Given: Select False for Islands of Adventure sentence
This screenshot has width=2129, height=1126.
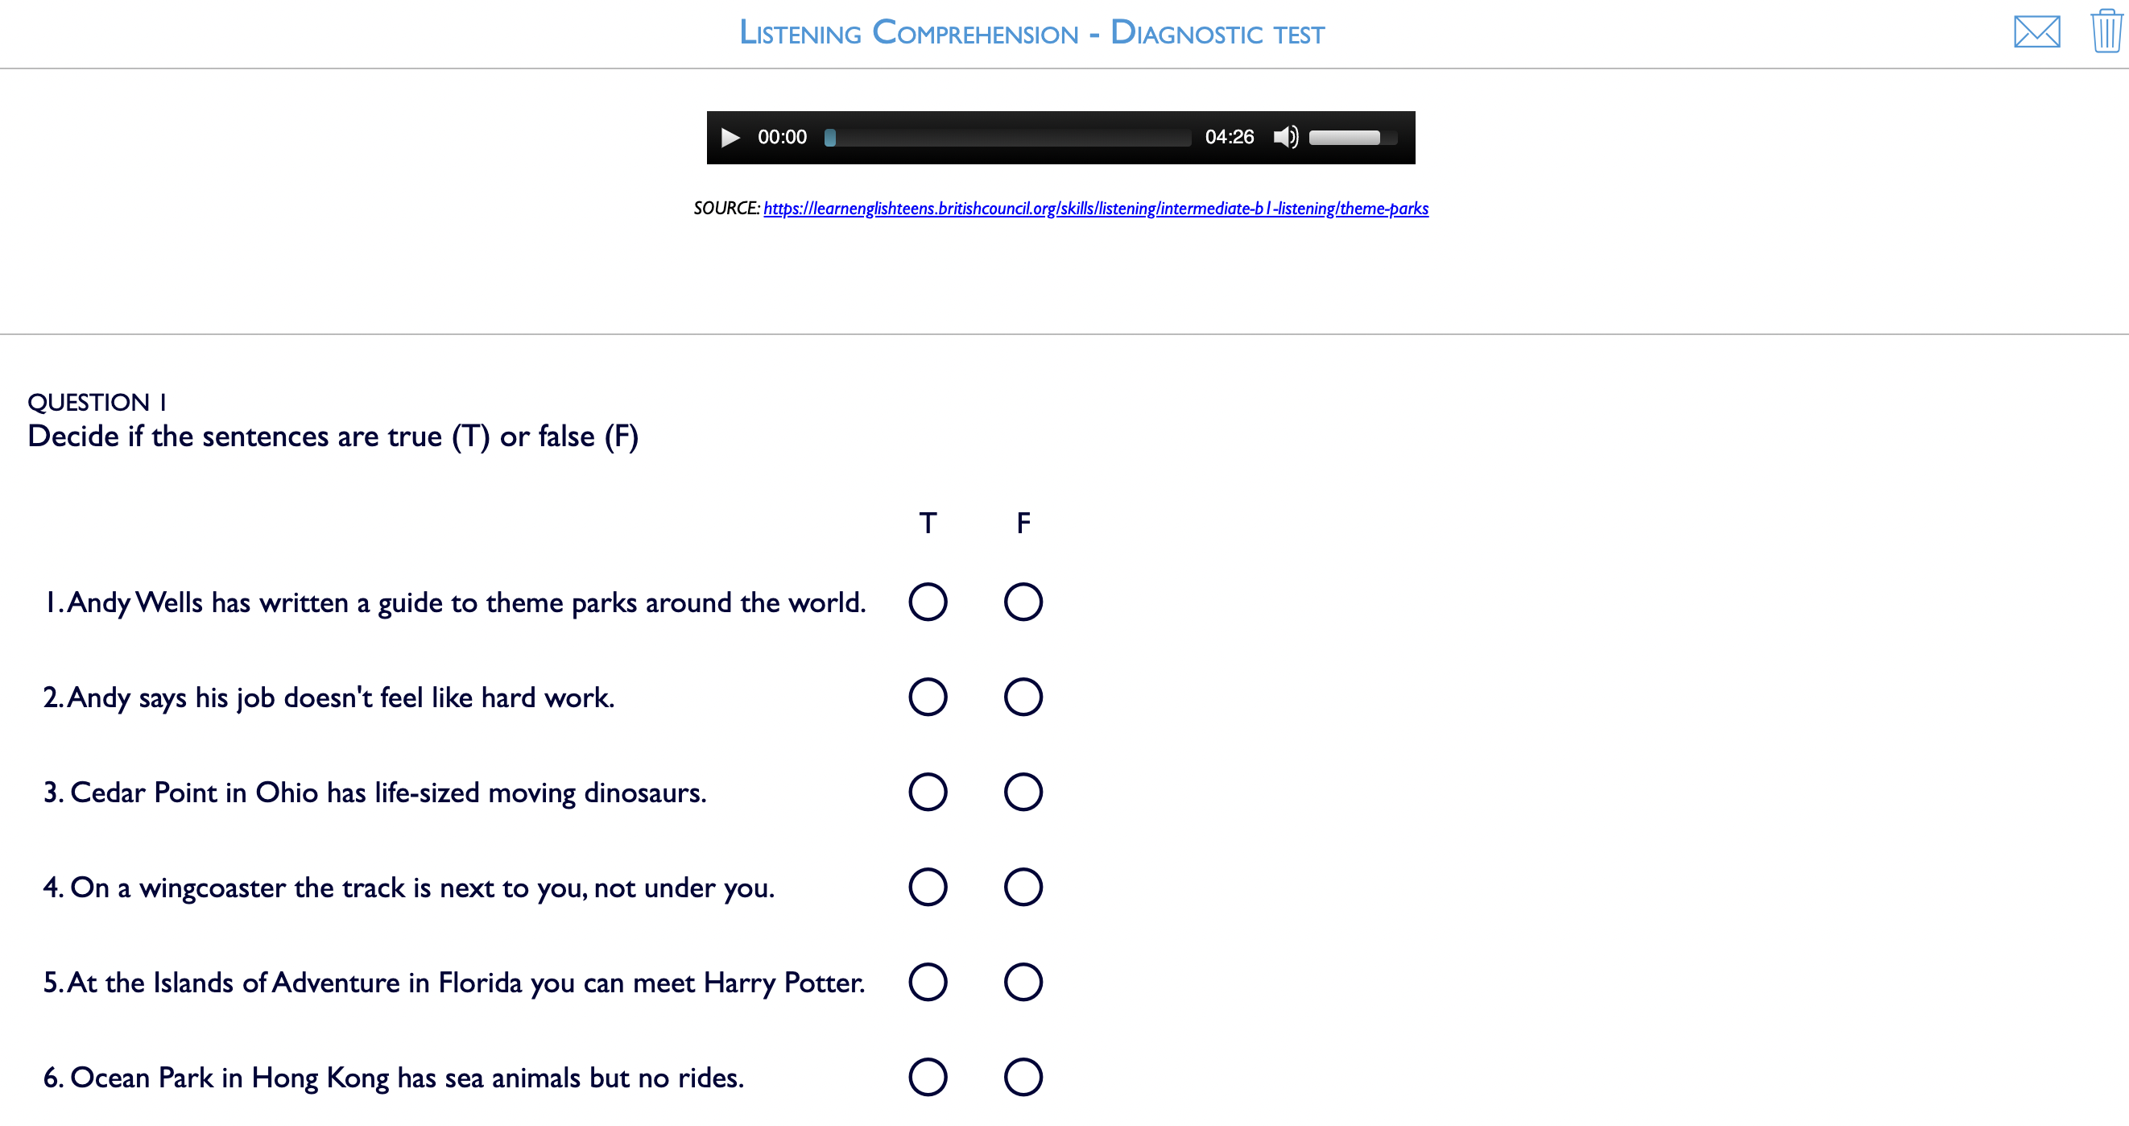Looking at the screenshot, I should click(1023, 982).
